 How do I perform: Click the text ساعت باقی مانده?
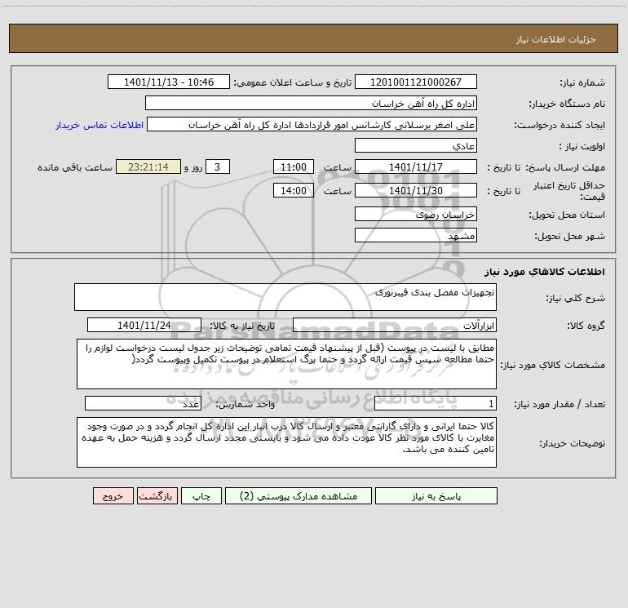coord(75,167)
